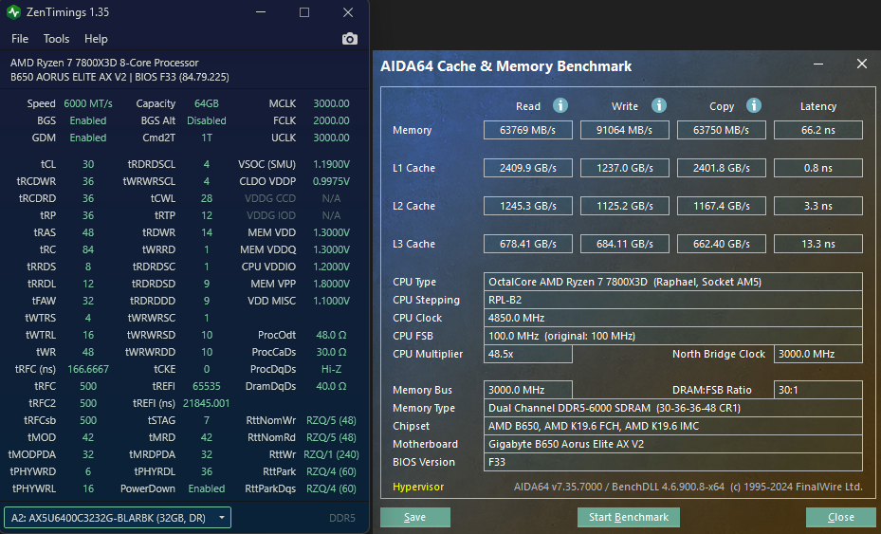
Task: Click the Memory Write value 91064 MB/s
Action: [x=624, y=130]
